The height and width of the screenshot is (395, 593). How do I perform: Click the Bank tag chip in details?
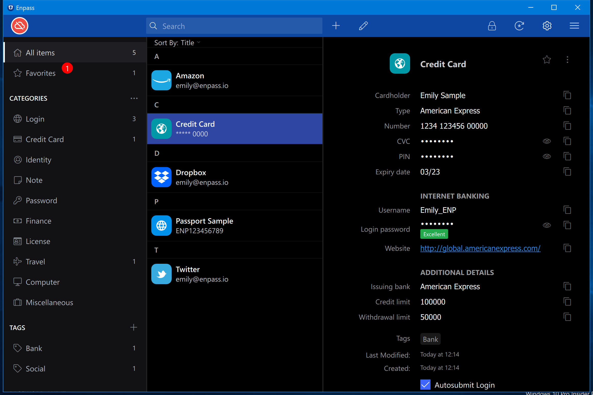point(430,339)
